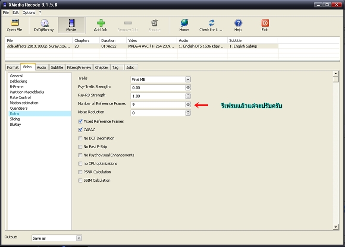Enable No Fast P-Skip option
This screenshot has height=247, width=345.
(80, 146)
